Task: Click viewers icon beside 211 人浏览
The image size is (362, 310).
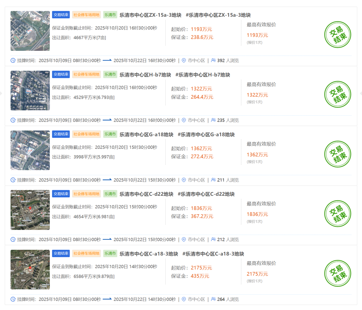Action: click(213, 180)
